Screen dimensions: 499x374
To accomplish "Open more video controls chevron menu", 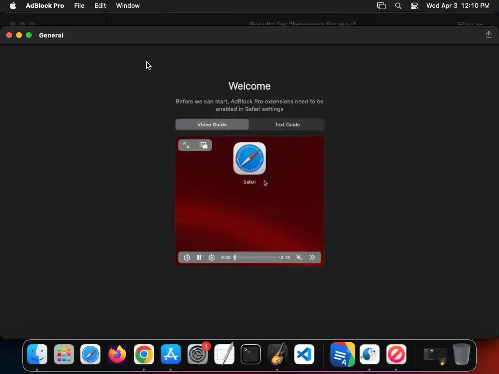I will coord(312,257).
